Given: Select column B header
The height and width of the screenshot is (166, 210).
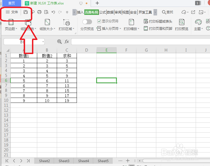Looking at the screenshot, I should click(47, 50).
